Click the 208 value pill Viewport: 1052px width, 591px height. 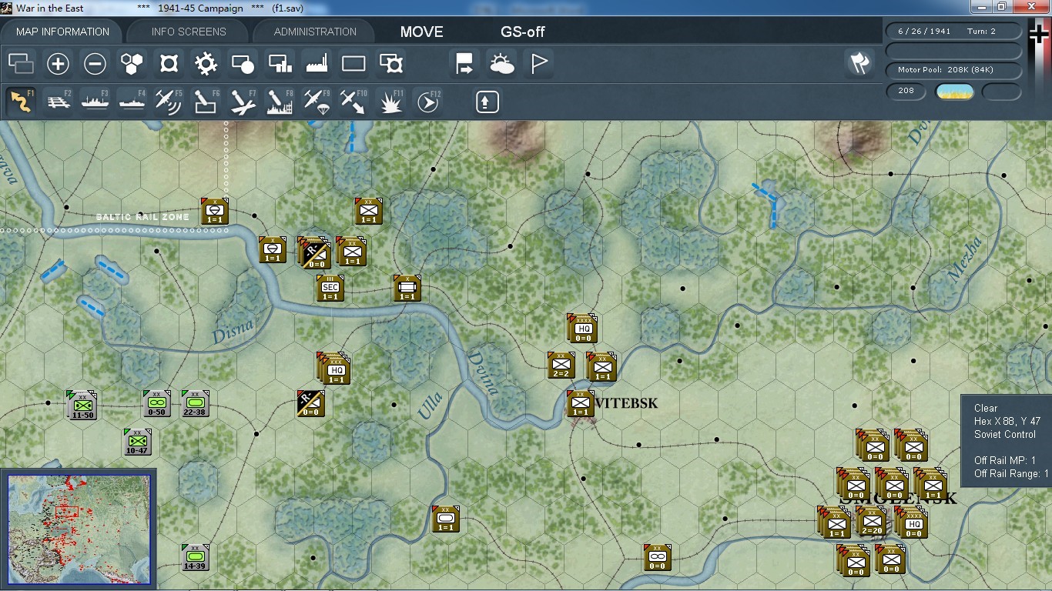pyautogui.click(x=906, y=91)
